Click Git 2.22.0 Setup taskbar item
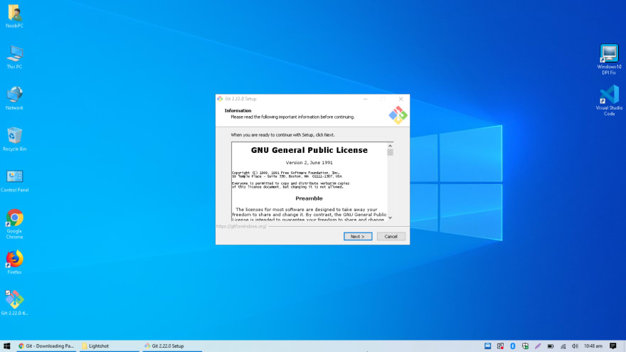Screen dimensions: 626x352 coord(172,346)
